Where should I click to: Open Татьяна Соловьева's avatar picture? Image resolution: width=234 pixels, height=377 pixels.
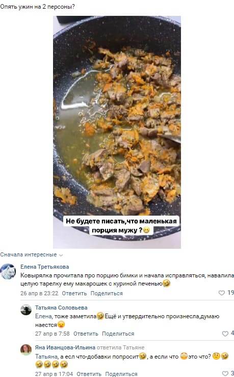click(26, 310)
